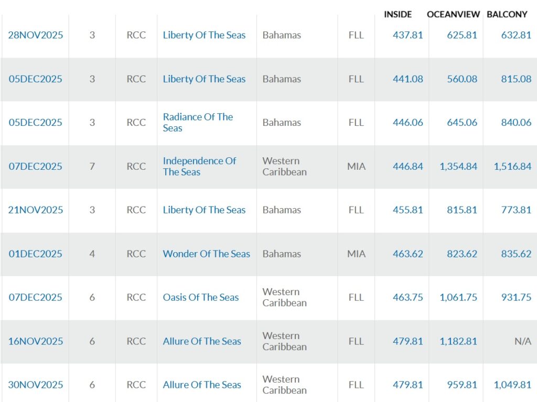Open the 01DEC2025 sailing date link

click(35, 254)
